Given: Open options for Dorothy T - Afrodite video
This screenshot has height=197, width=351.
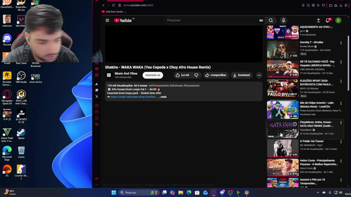Looking at the screenshot, I should pos(341,43).
